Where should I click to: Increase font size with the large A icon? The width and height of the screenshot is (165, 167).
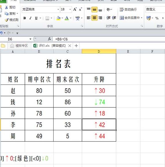pyautogui.click(x=75, y=9)
